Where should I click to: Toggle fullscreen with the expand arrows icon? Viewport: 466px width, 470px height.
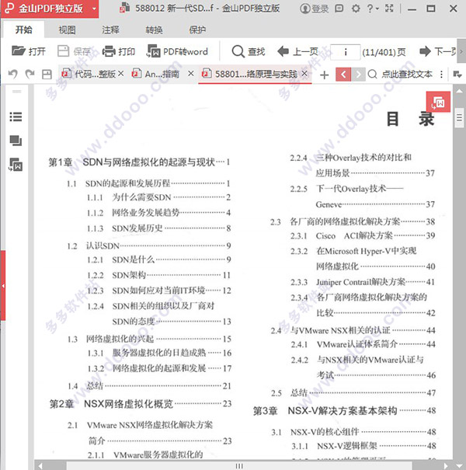coord(389,9)
